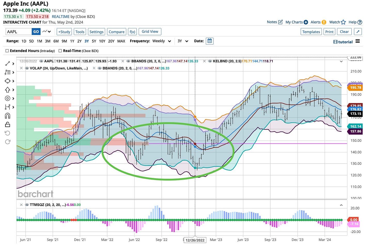Click the +Study button
376x248 pixels.
(x=64, y=32)
